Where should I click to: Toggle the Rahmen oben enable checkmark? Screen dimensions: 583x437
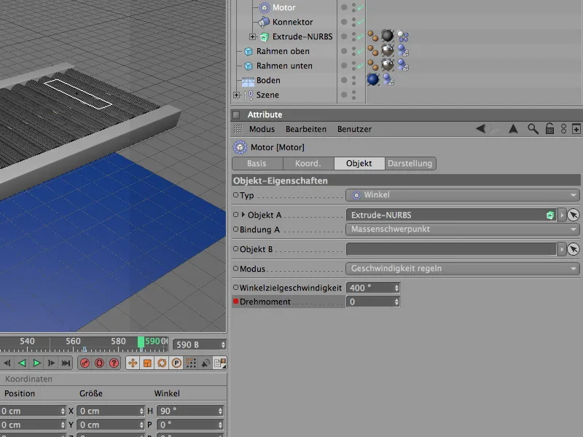(x=361, y=51)
